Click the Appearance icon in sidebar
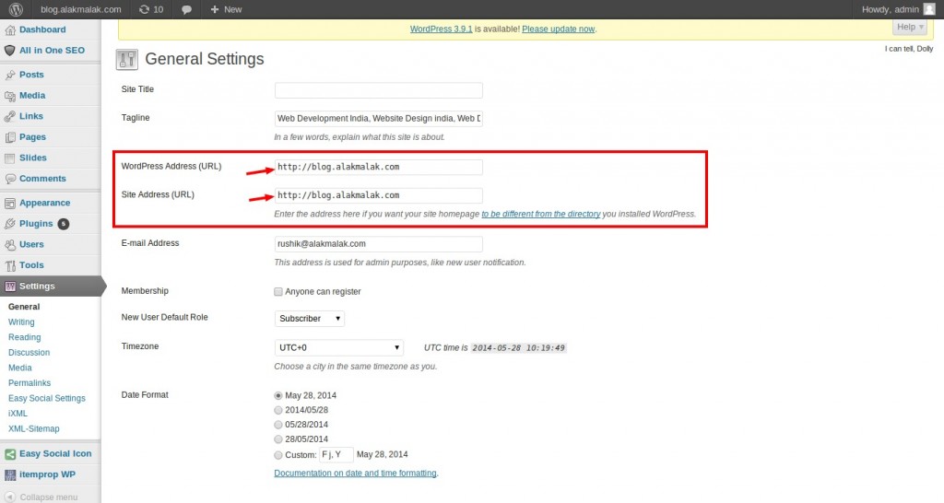The height and width of the screenshot is (503, 944). (x=10, y=204)
